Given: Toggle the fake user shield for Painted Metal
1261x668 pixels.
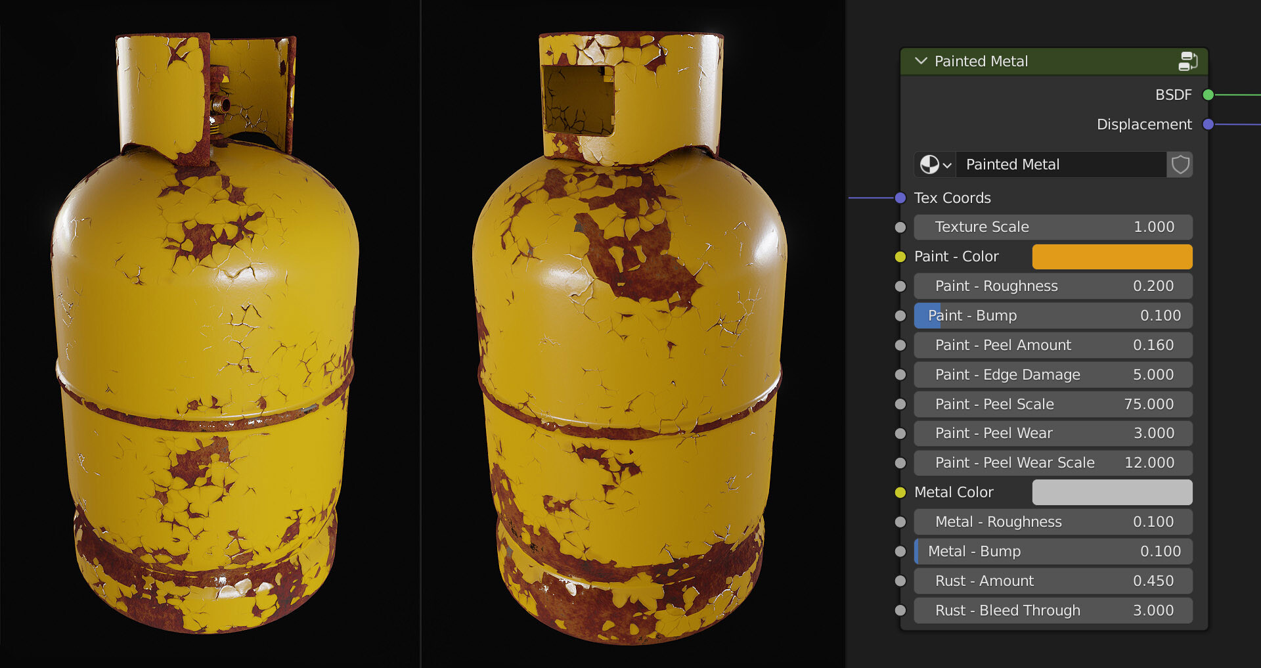Looking at the screenshot, I should (x=1180, y=164).
